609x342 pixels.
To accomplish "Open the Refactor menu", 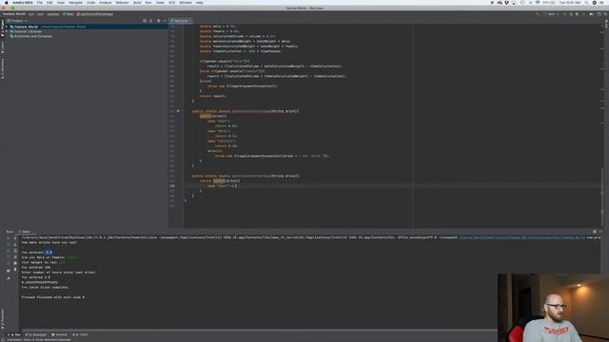I will (x=122, y=2).
